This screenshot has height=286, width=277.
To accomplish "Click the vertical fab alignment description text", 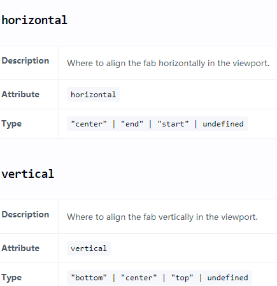I will pyautogui.click(x=162, y=217).
